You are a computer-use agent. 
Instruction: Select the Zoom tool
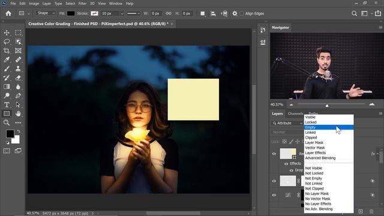point(7,122)
